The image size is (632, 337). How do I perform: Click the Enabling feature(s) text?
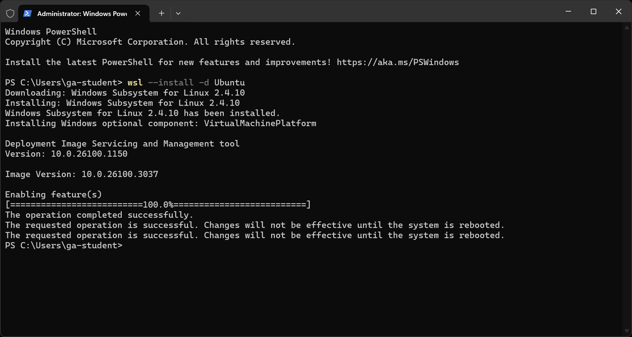click(x=53, y=194)
